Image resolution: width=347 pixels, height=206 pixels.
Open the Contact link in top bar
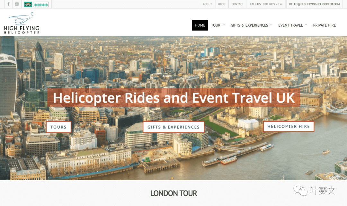[237, 4]
